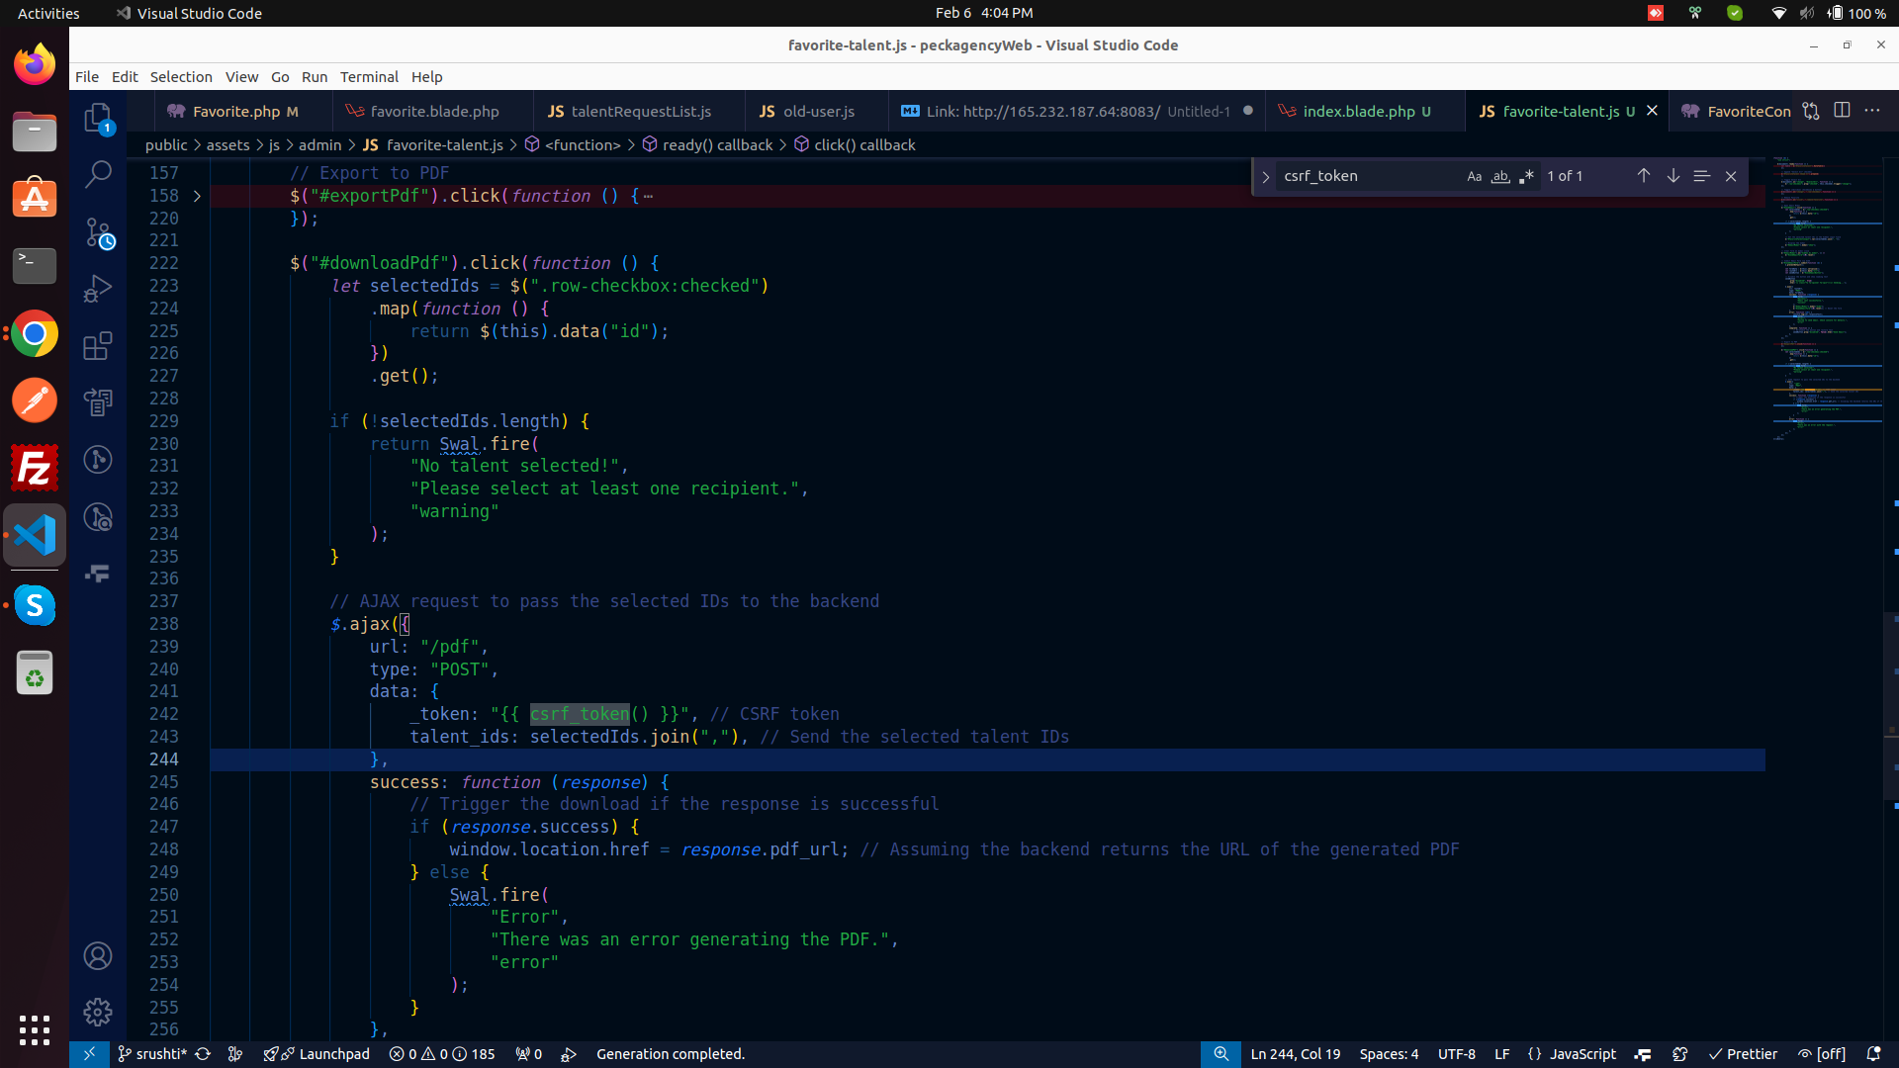This screenshot has height=1068, width=1899.
Task: Toggle Use Regular Expression in find
Action: [1526, 176]
